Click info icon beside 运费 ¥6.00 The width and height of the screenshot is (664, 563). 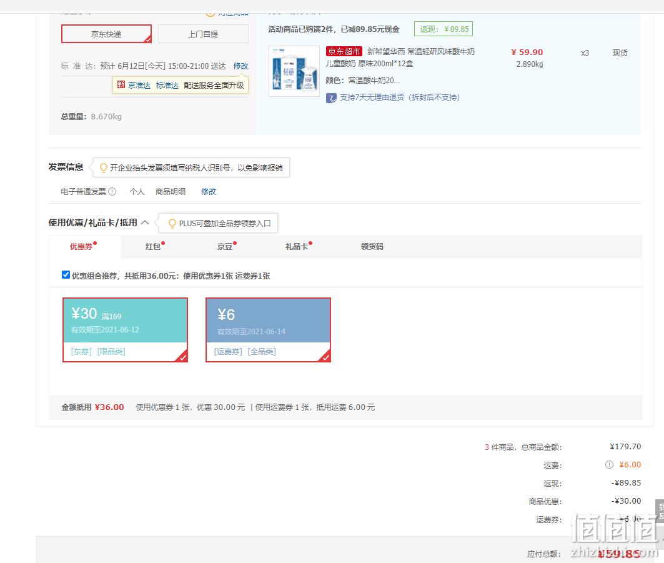(609, 465)
